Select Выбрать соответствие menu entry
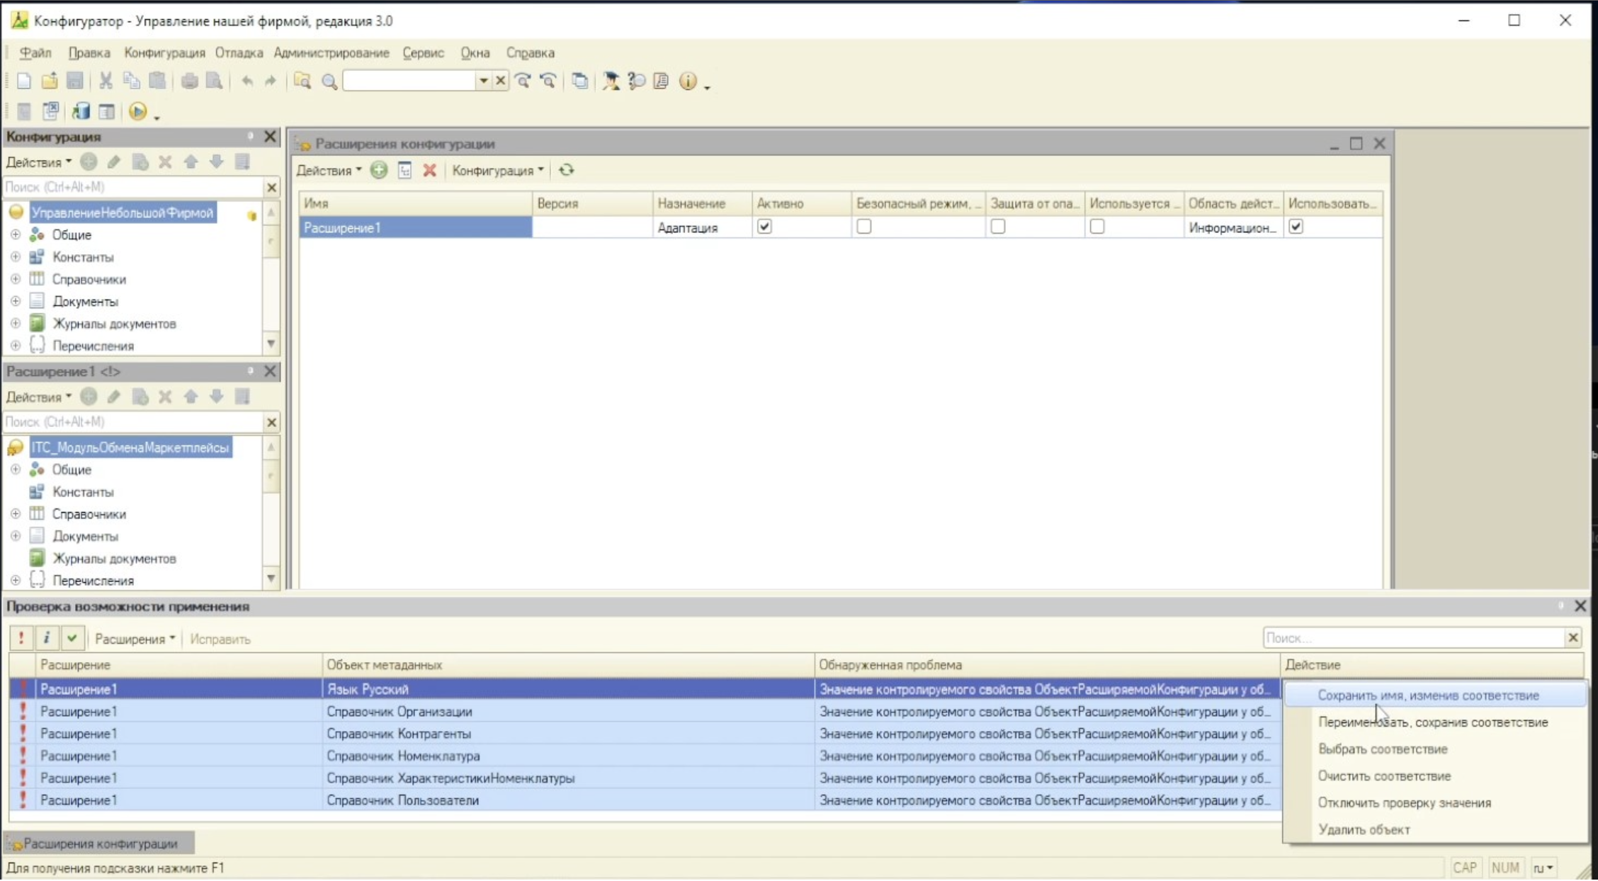Image resolution: width=1598 pixels, height=881 pixels. pos(1382,749)
